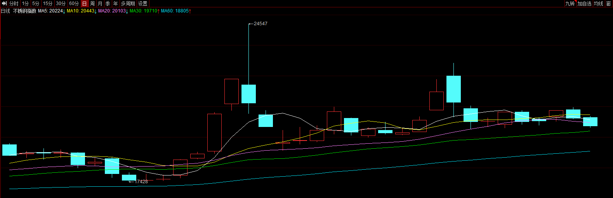Select the 5分 period tab
Image resolution: width=613 pixels, height=198 pixels.
click(x=36, y=3)
